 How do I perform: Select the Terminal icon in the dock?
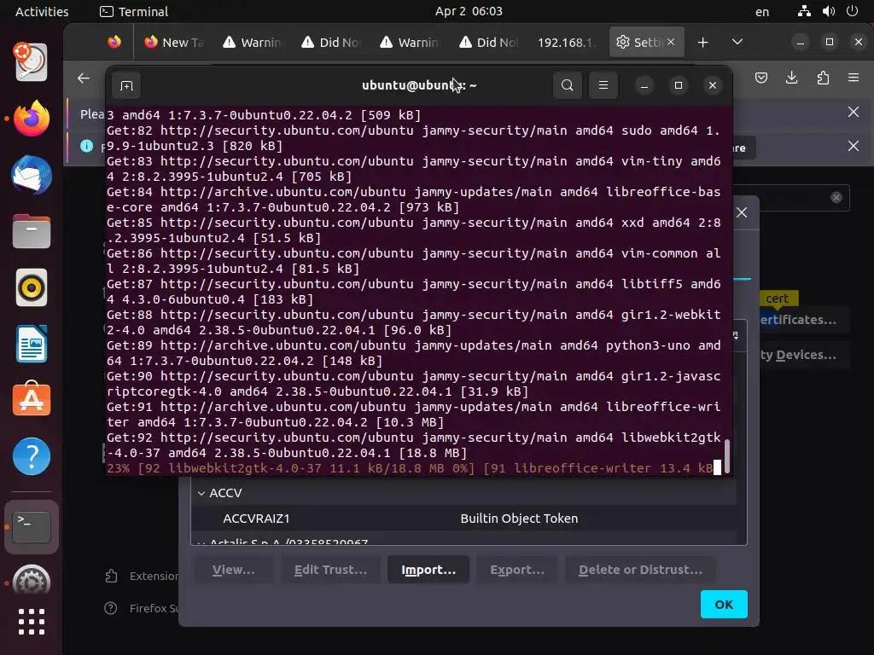[x=32, y=525]
